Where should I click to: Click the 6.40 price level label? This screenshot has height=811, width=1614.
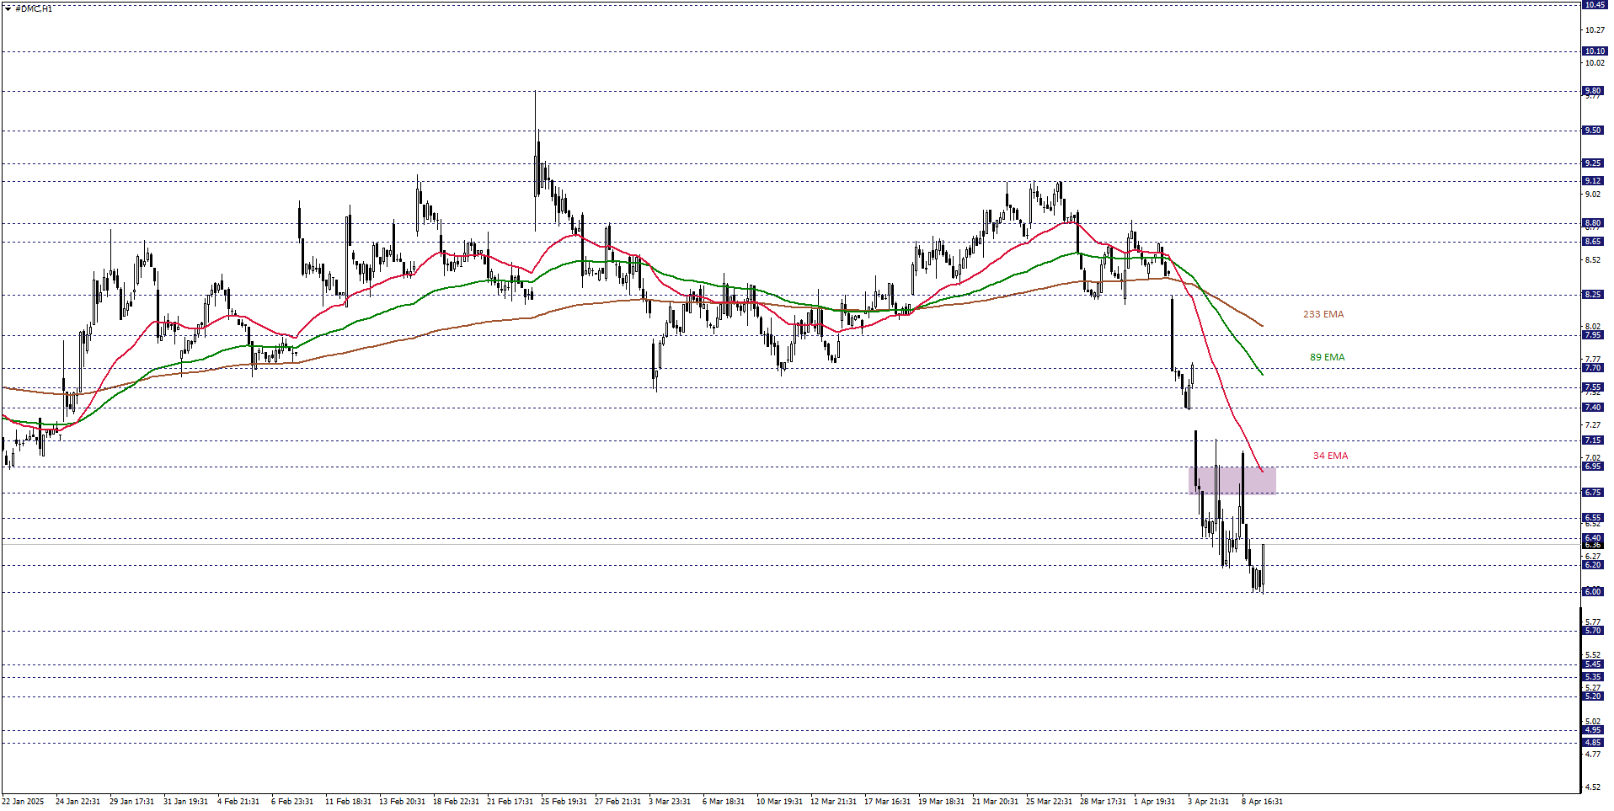pyautogui.click(x=1592, y=538)
